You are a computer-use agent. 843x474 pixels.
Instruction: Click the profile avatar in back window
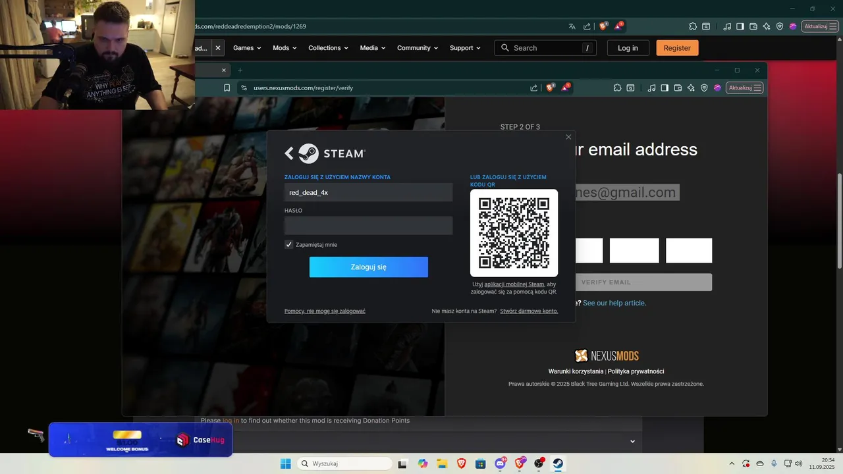pos(793,26)
